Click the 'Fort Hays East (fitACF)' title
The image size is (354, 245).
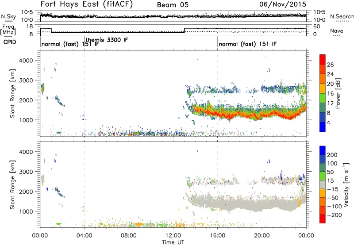(87, 4)
